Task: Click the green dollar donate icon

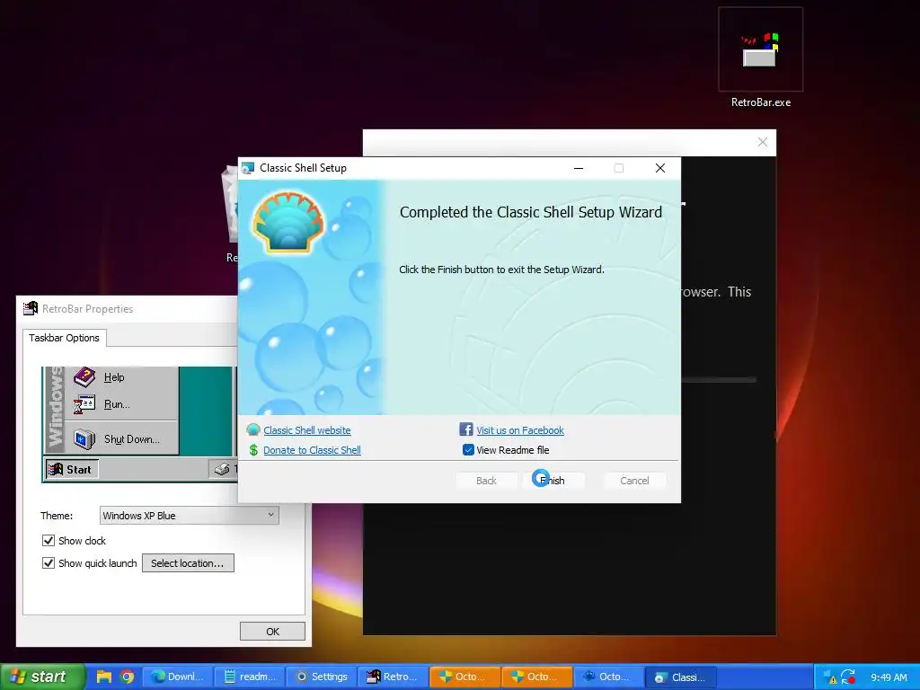Action: [x=253, y=450]
